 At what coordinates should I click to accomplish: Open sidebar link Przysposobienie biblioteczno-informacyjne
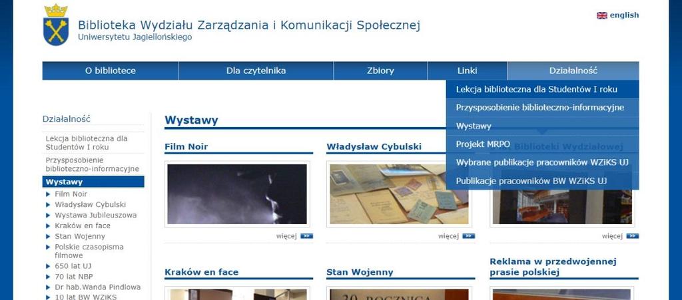[92, 164]
